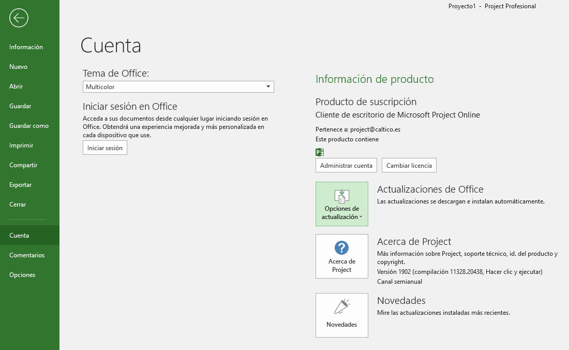Open the Opciones de actualización dropdown button
Image resolution: width=569 pixels, height=350 pixels.
(342, 204)
